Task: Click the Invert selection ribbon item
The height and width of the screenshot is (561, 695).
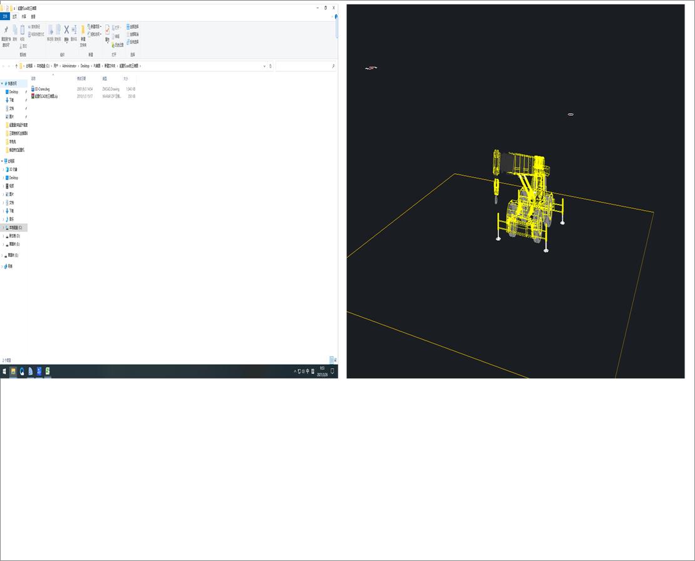Action: coord(133,42)
